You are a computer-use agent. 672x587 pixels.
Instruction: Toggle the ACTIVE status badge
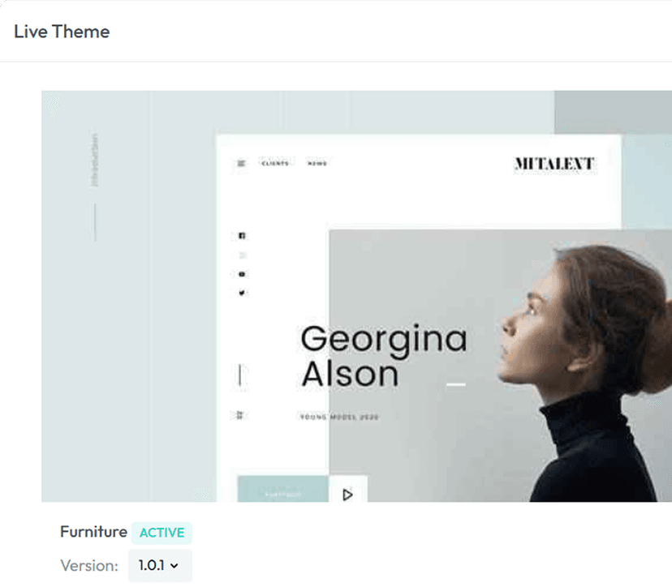coord(162,533)
